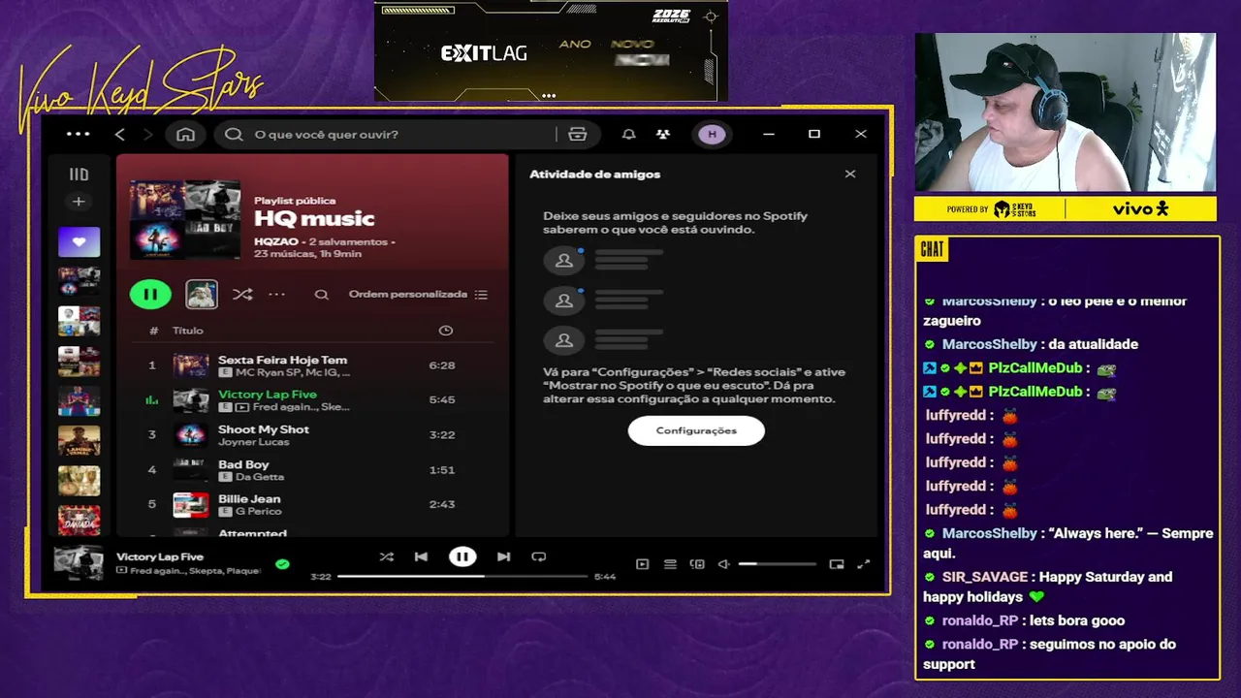Open the playback queue icon

coord(670,564)
